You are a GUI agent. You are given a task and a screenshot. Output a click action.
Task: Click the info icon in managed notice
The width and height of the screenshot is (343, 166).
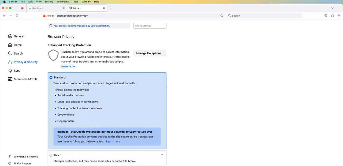(x=51, y=26)
